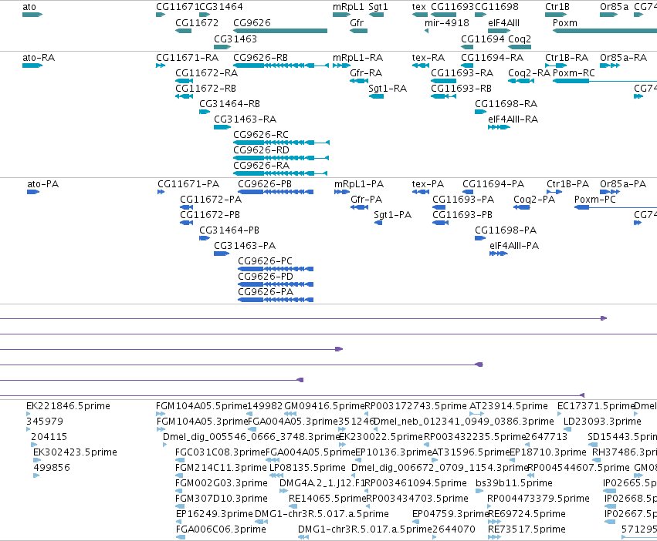Select the CG9626-PB protein label

point(264,183)
